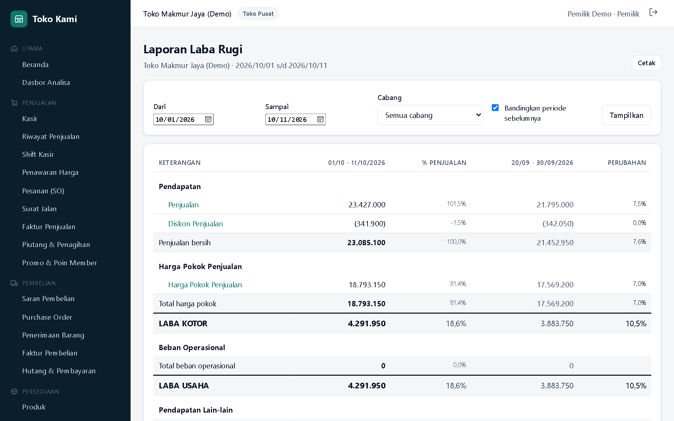Open Beranda in the sidebar
674x421 pixels.
click(x=35, y=65)
